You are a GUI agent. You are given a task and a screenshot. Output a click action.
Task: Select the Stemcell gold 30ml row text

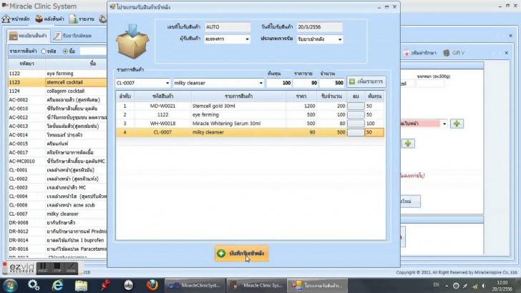(214, 106)
